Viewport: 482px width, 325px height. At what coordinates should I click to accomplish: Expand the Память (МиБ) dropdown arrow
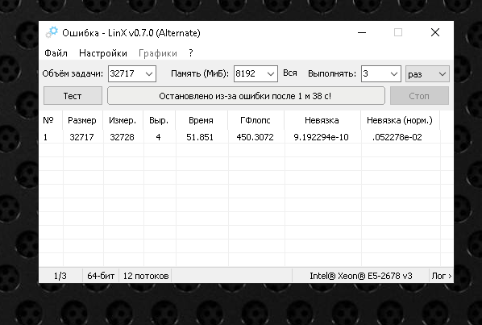[x=271, y=74]
